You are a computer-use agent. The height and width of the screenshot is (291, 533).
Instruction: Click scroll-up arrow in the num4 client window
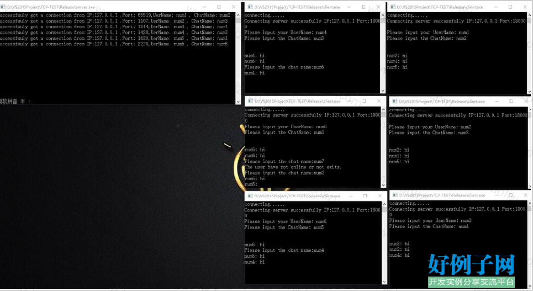pos(383,15)
